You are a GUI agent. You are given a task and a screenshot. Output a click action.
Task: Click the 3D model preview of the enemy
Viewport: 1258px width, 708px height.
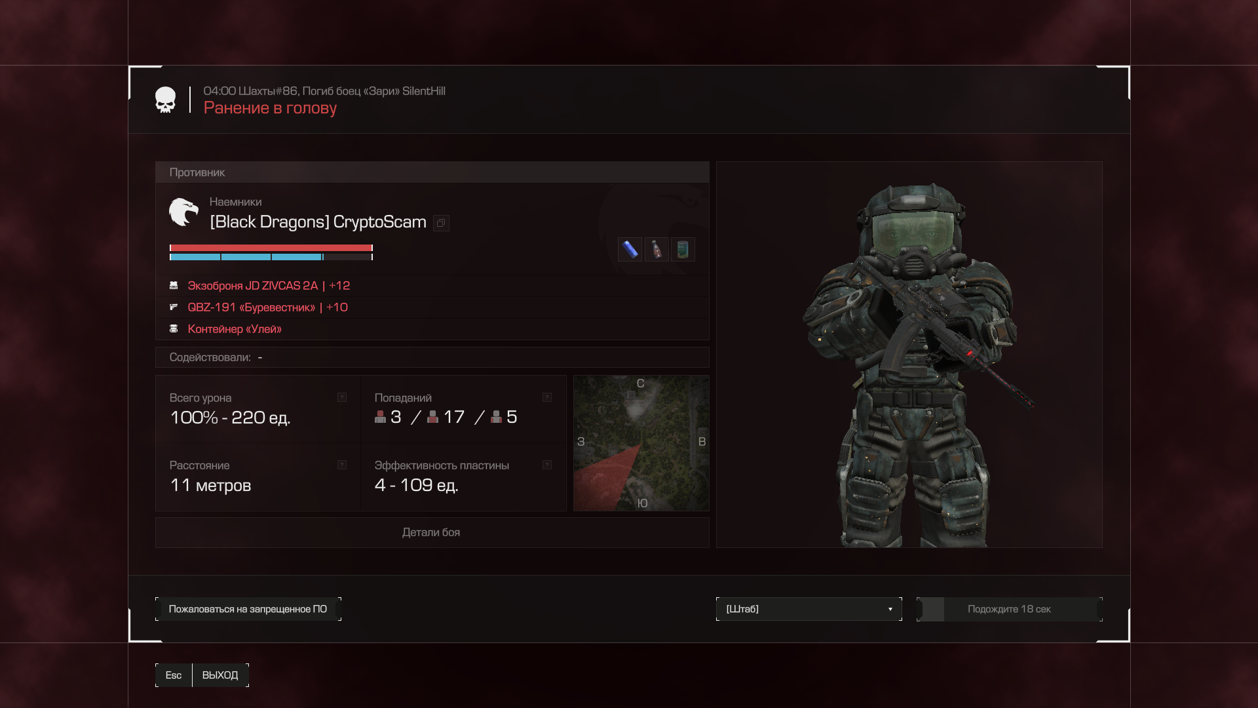click(x=909, y=355)
